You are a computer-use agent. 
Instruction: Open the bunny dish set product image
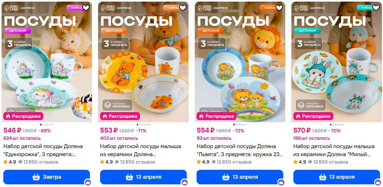[337, 62]
